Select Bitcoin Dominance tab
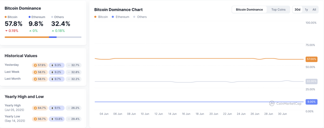Image resolution: width=324 pixels, height=128 pixels. point(249,9)
